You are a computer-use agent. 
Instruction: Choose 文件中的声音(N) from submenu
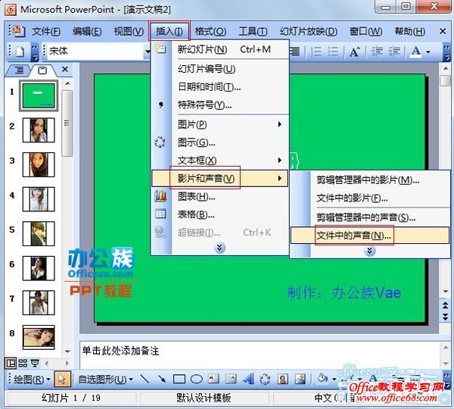click(370, 236)
